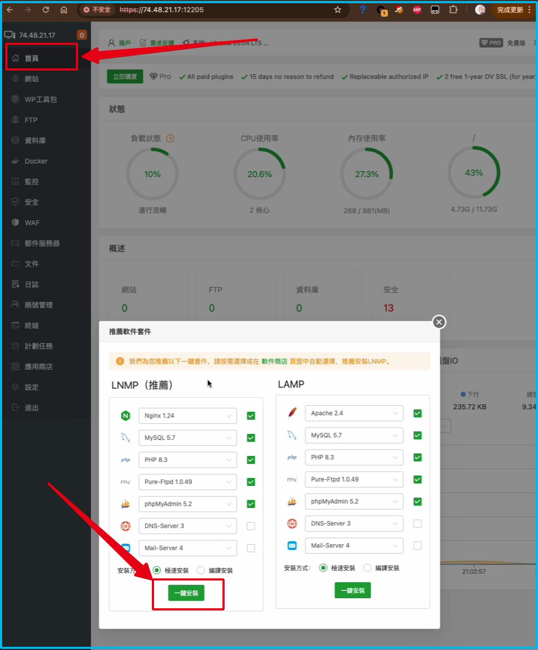
Task: Open 網站 in sidebar
Action: tap(32, 79)
